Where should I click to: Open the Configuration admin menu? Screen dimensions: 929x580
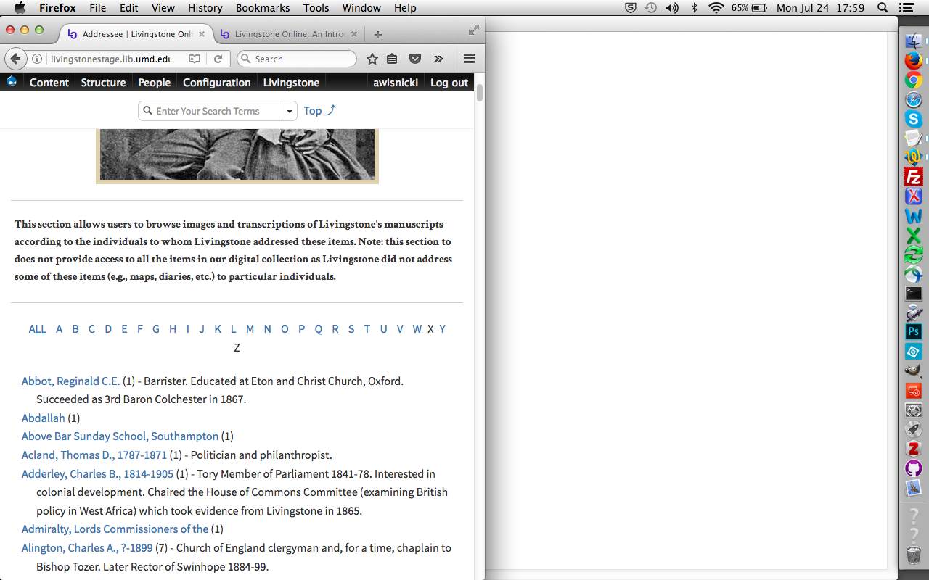217,83
